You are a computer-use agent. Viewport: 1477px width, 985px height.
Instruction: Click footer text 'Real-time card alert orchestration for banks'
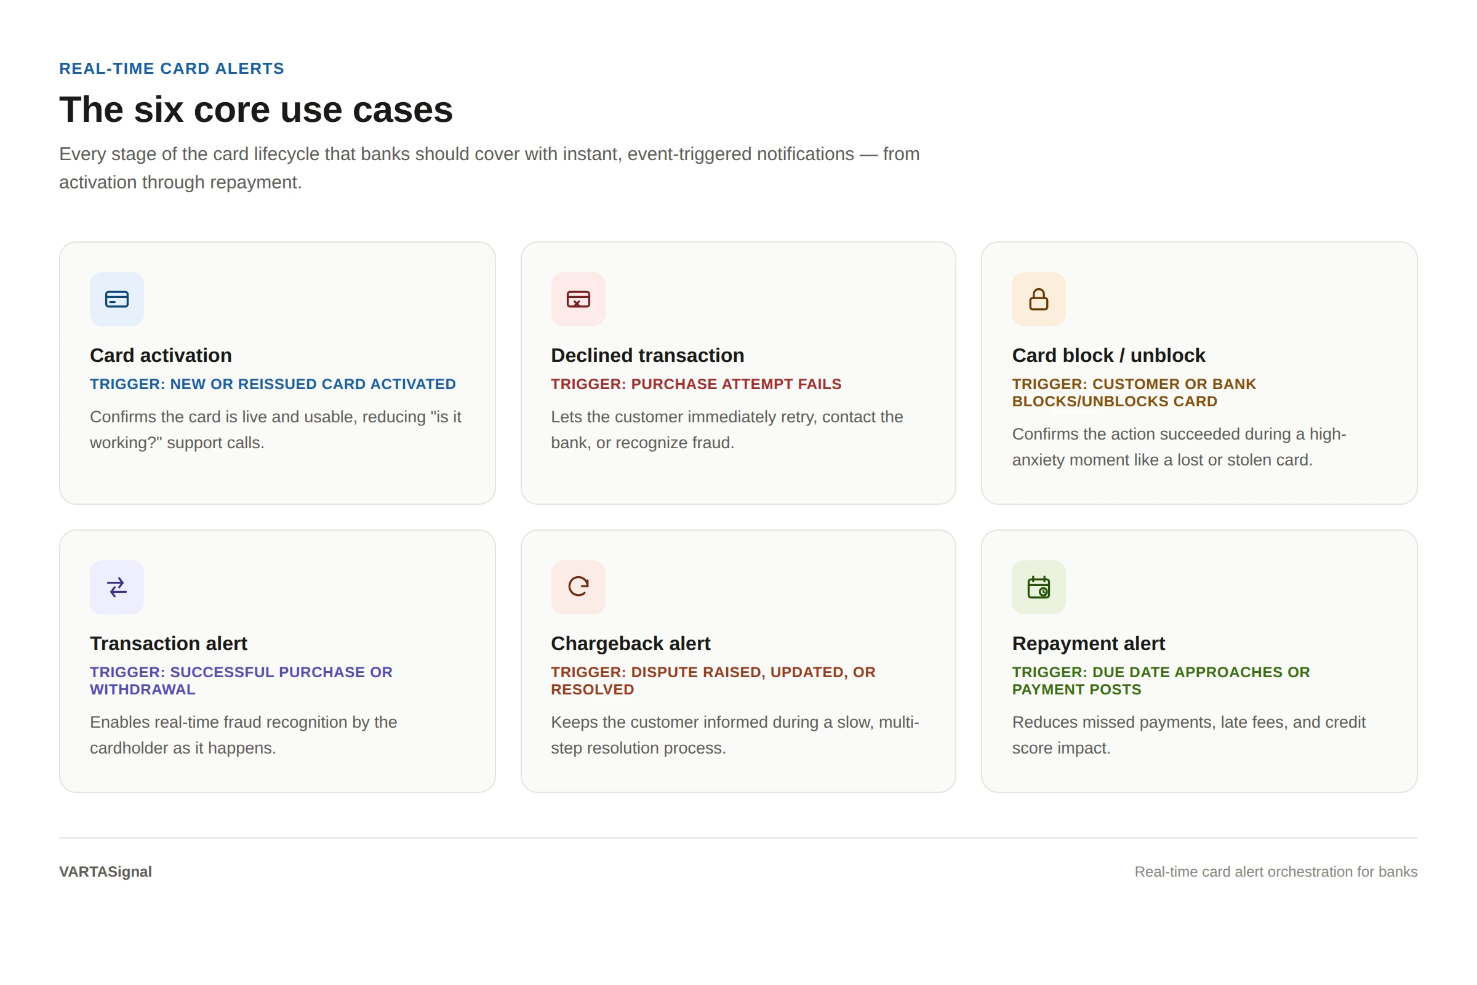coord(1276,872)
